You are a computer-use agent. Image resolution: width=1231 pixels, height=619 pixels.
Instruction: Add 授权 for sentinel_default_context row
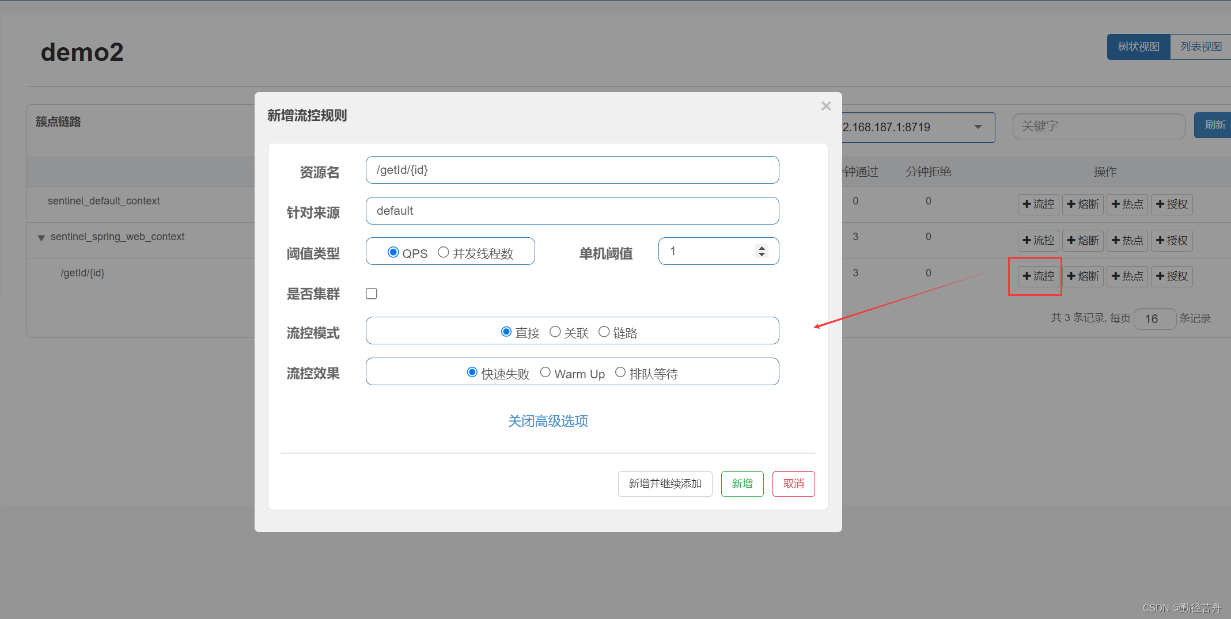pyautogui.click(x=1172, y=204)
